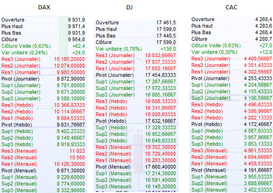Click CAC Ouverture value 4 268,4
This screenshot has height=193, width=273.
pos(264,19)
